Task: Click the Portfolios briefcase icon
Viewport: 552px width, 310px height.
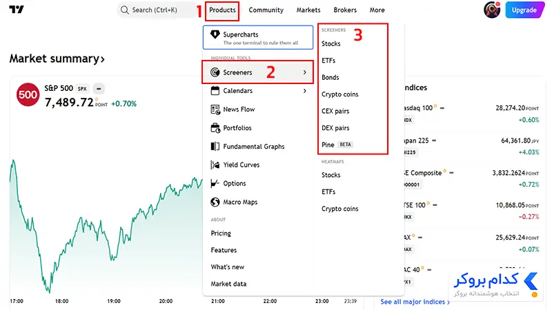Action: pos(215,128)
